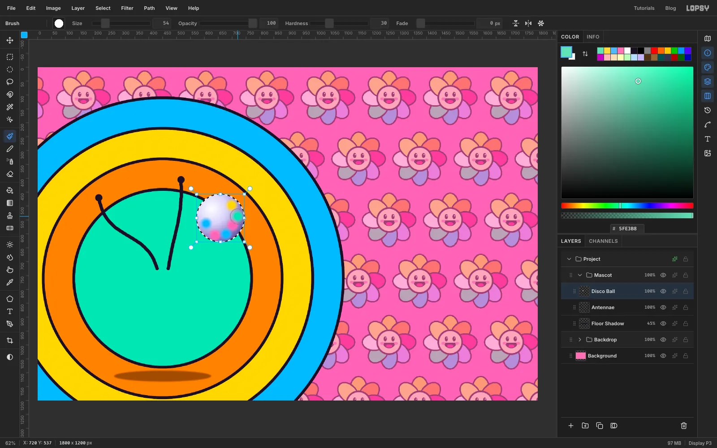Open the Help menu

(194, 8)
